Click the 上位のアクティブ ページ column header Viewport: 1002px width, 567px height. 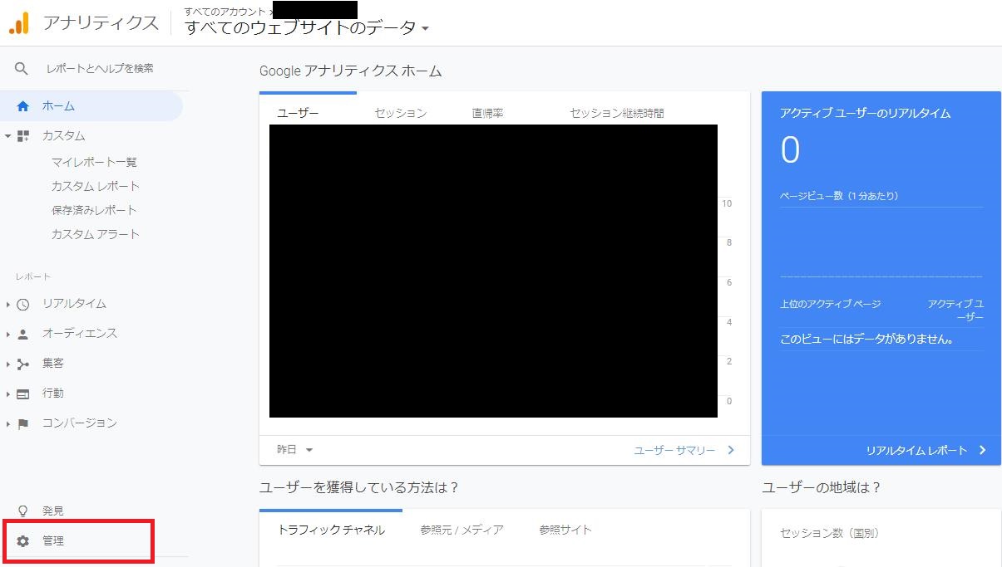click(830, 304)
